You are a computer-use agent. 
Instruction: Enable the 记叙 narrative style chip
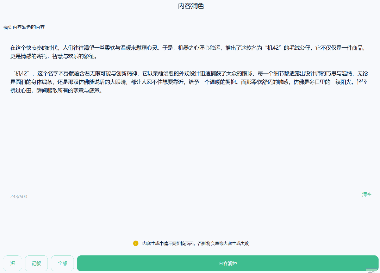(x=36, y=263)
